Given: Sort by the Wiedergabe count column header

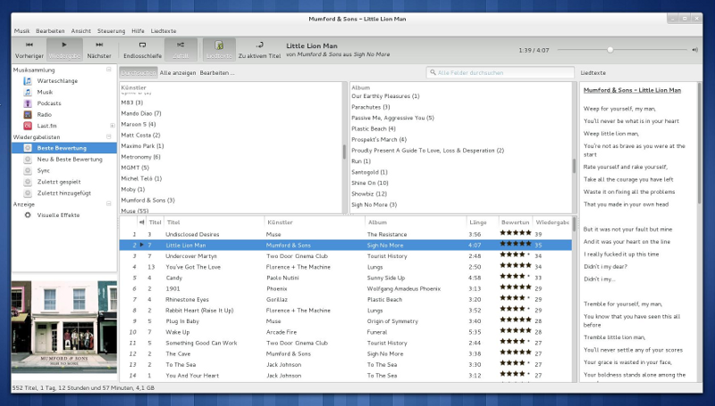Looking at the screenshot, I should pos(551,222).
